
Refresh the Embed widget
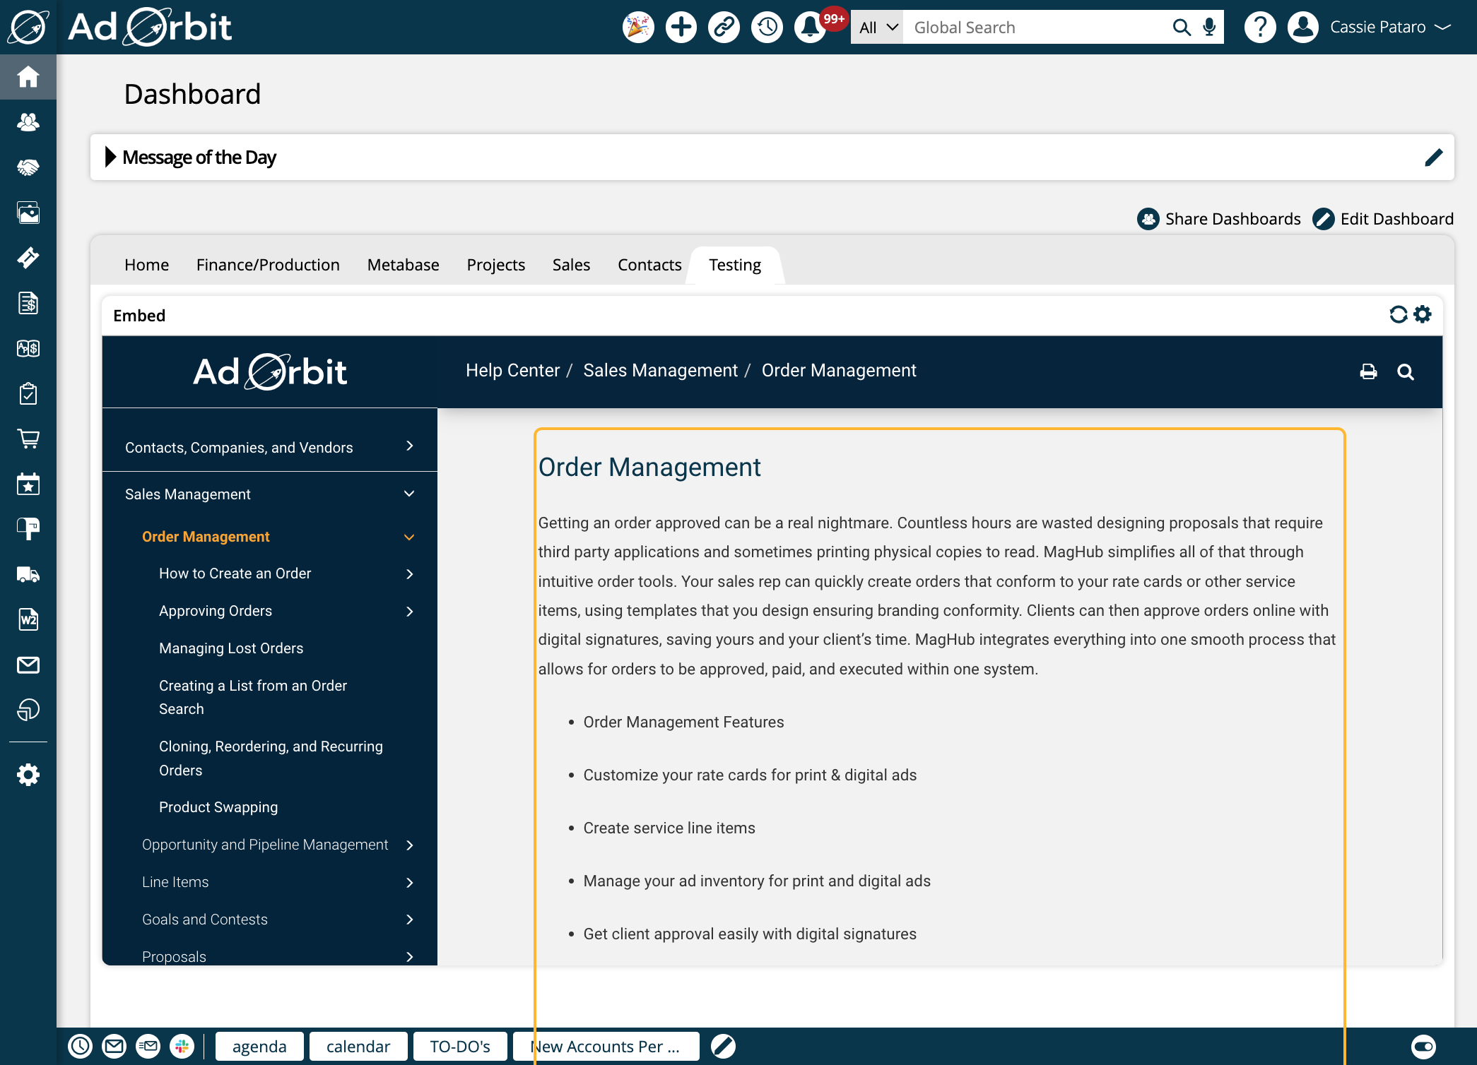[x=1398, y=314]
